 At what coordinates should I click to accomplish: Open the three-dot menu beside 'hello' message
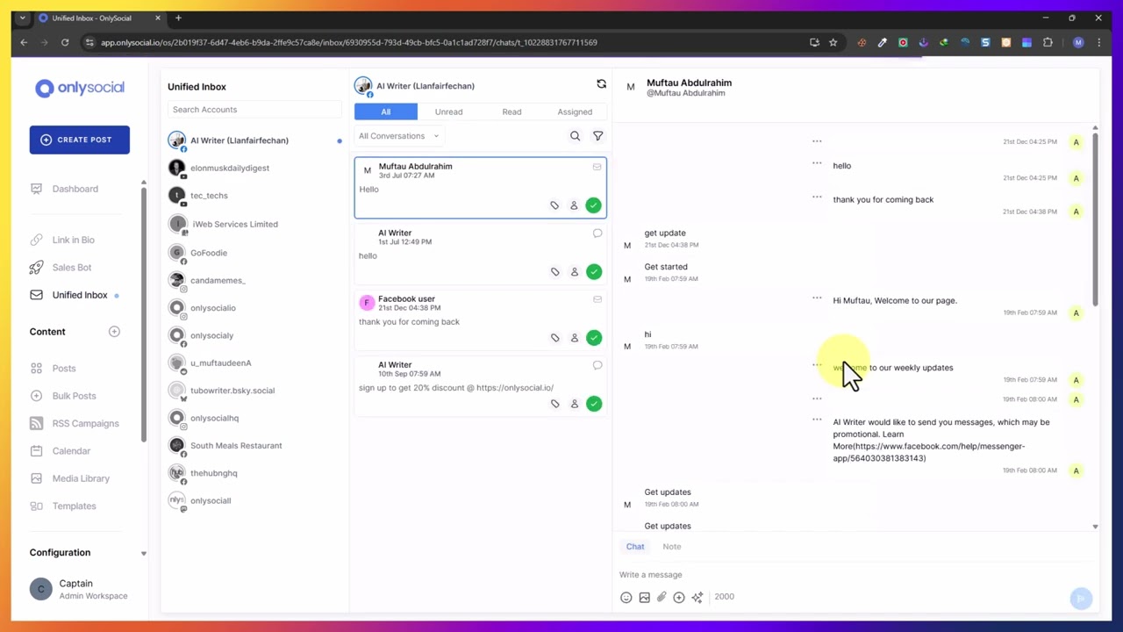[x=817, y=163]
